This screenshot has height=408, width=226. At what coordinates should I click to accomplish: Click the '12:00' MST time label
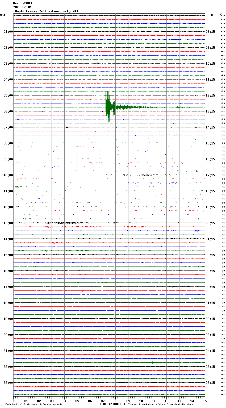point(8,207)
